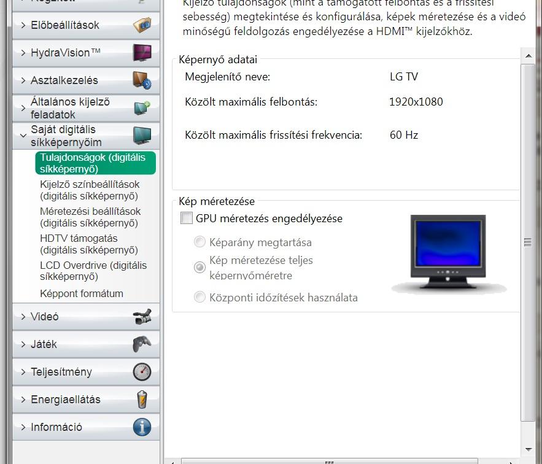The image size is (542, 464).
Task: Expand the Játék section chevron
Action: pyautogui.click(x=23, y=344)
